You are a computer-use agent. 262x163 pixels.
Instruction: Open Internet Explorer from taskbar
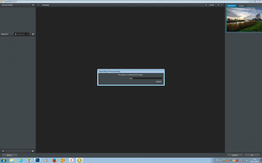tap(21, 160)
